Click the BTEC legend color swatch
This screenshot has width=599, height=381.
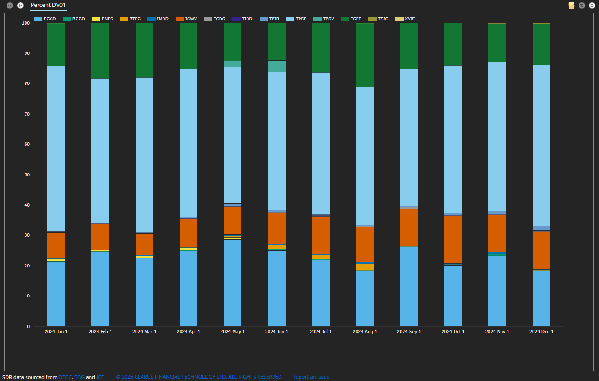(x=124, y=19)
